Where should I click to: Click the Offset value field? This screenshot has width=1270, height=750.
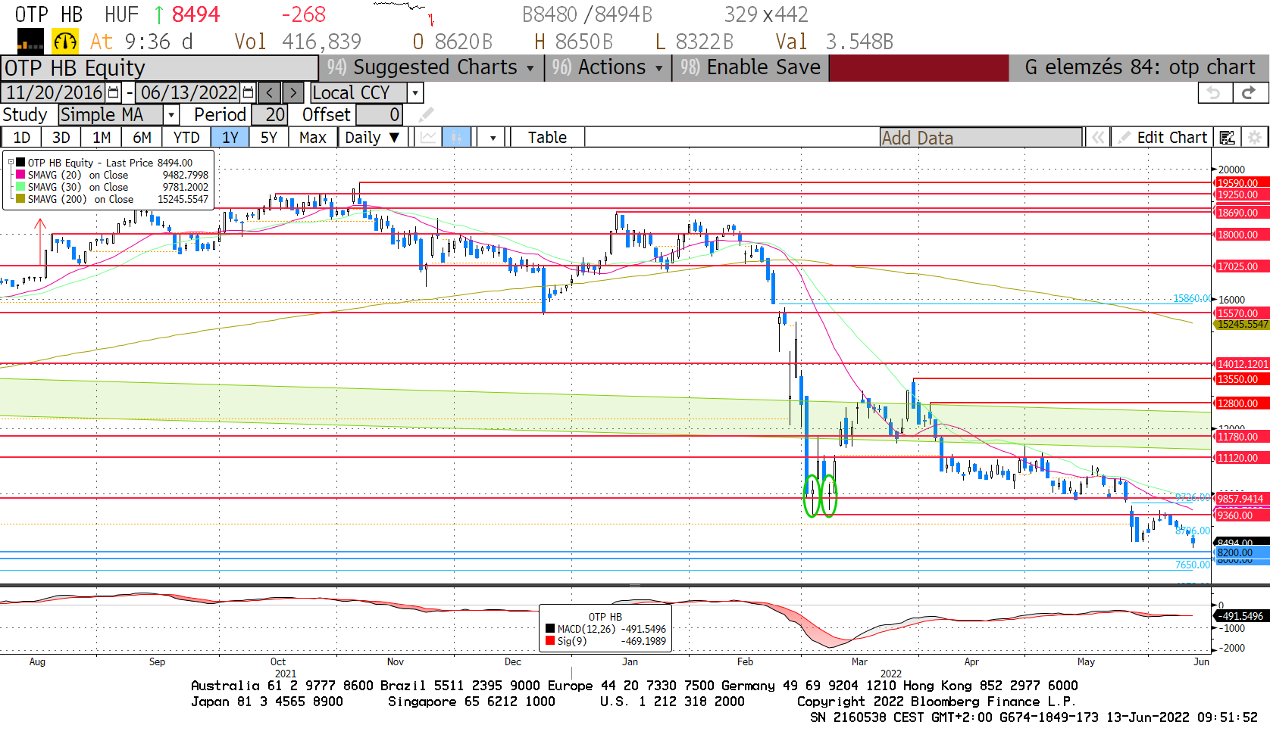click(x=379, y=114)
